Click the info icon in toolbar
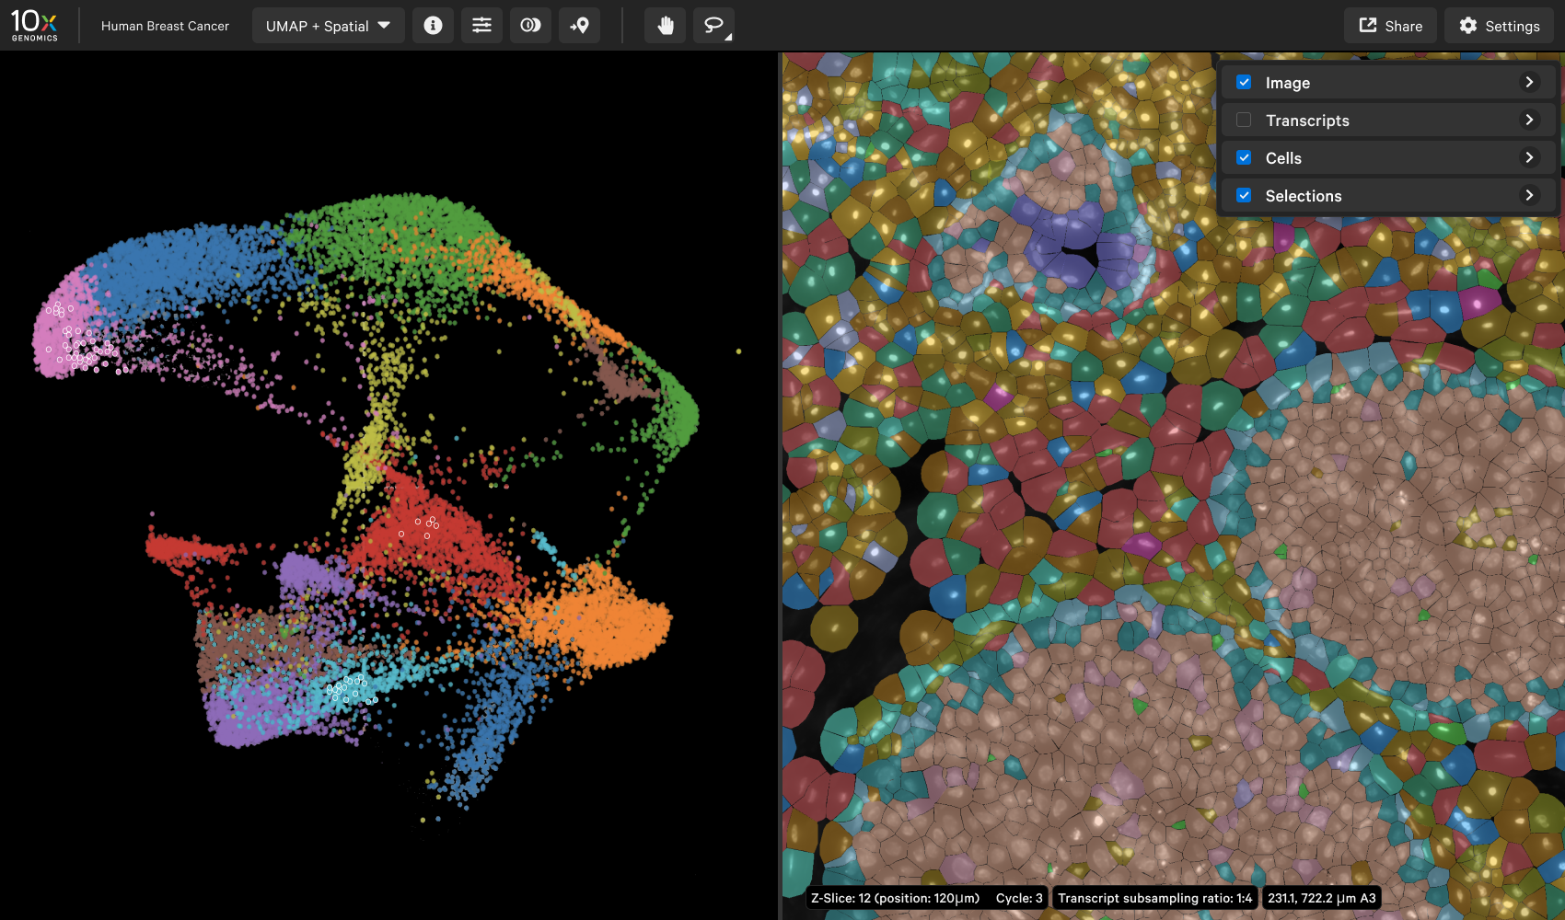Viewport: 1565px width, 920px height. click(433, 26)
